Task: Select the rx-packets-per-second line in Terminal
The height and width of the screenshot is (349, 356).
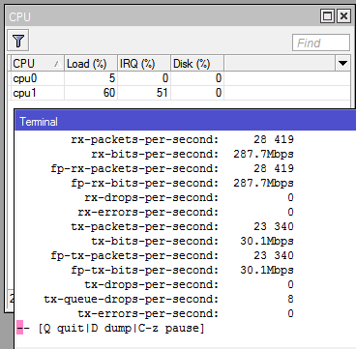Action: point(182,139)
